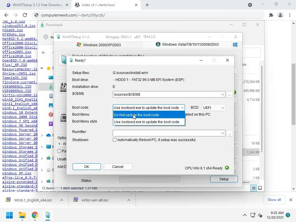Switch Explorer to details view
The image size is (296, 222).
click(254, 188)
